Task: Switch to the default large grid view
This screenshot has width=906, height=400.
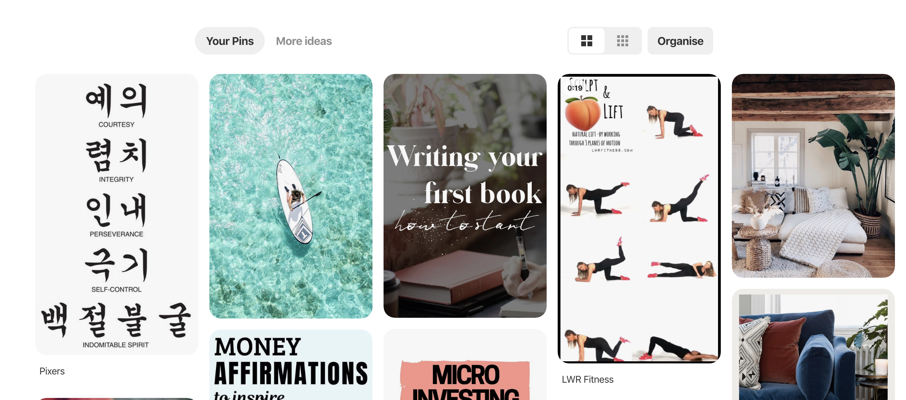Action: [586, 41]
